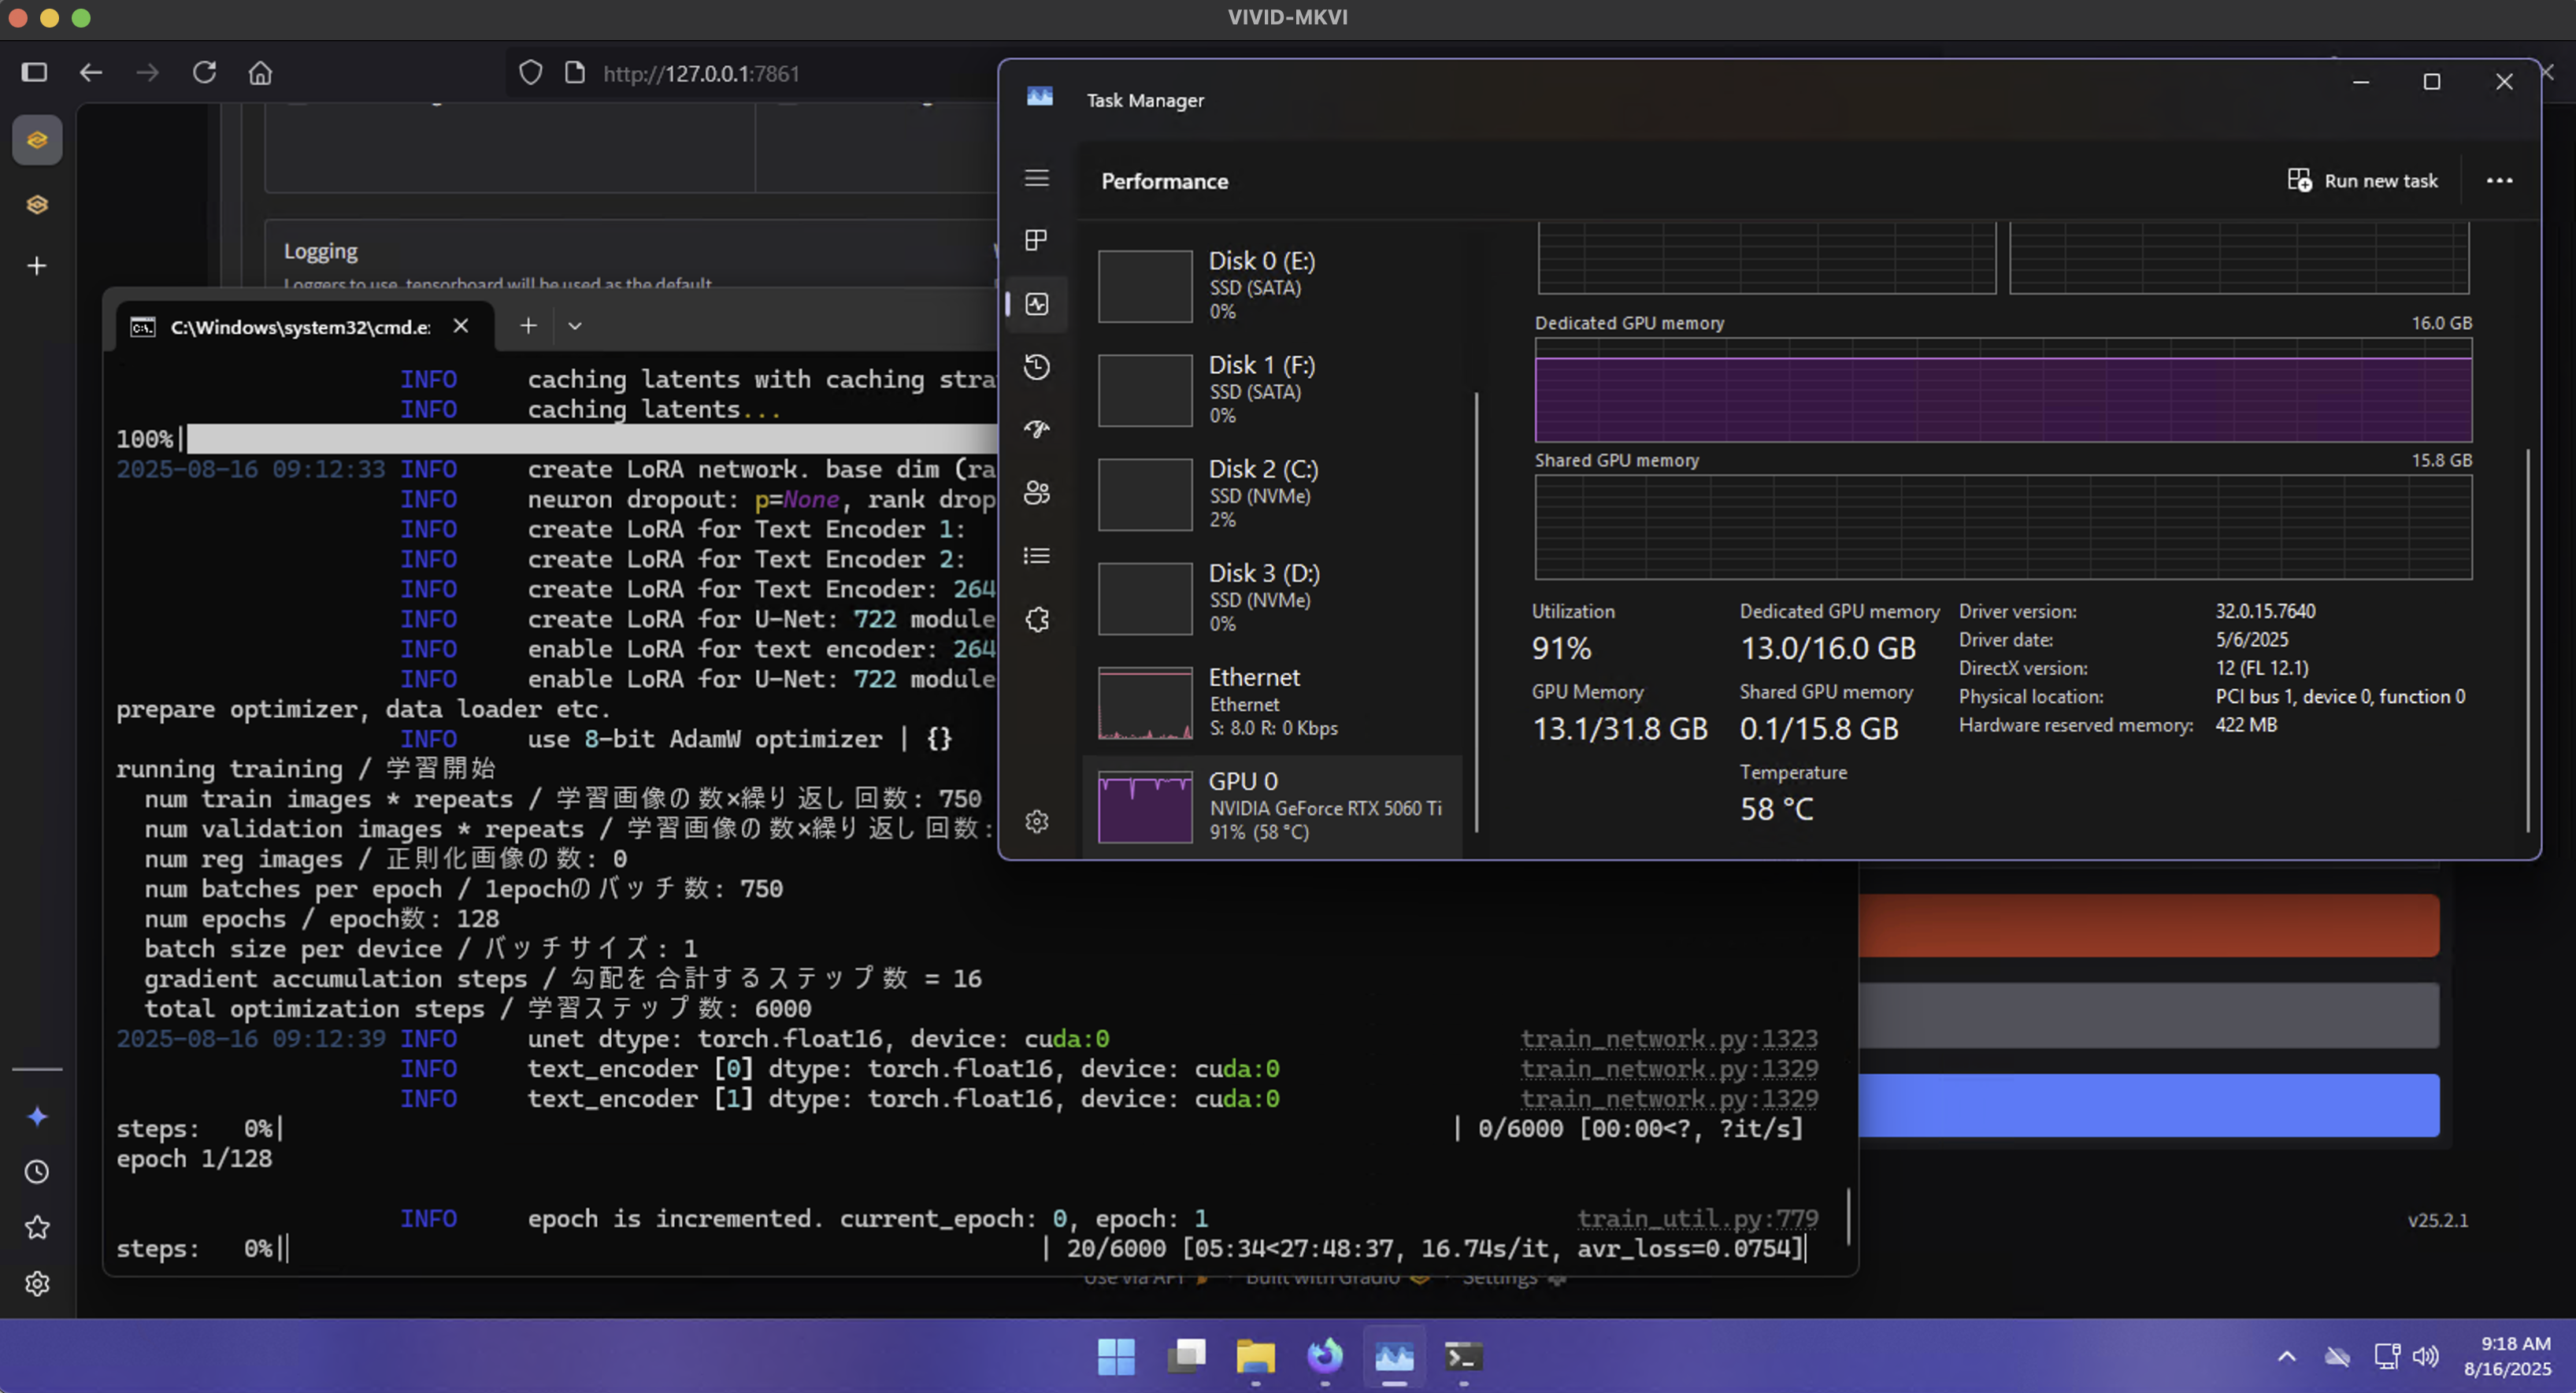Select Disk 2 (C:) performance entry
Viewport: 2576px width, 1393px height.
[x=1271, y=494]
